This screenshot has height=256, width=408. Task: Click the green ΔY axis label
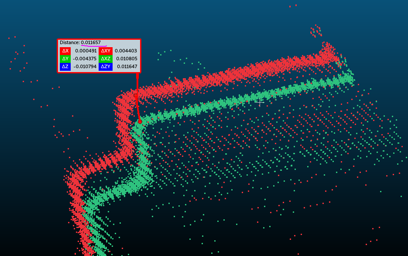(65, 59)
